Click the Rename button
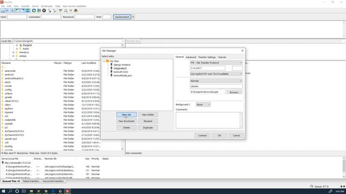The height and width of the screenshot is (194, 346). pos(148,121)
